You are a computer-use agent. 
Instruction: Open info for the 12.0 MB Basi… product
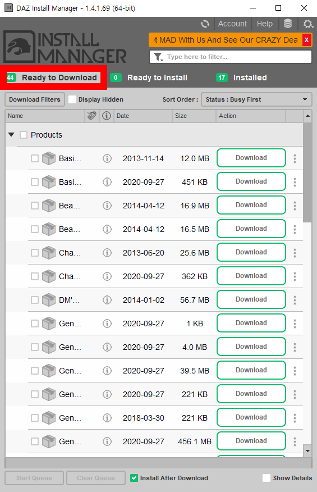click(x=107, y=158)
